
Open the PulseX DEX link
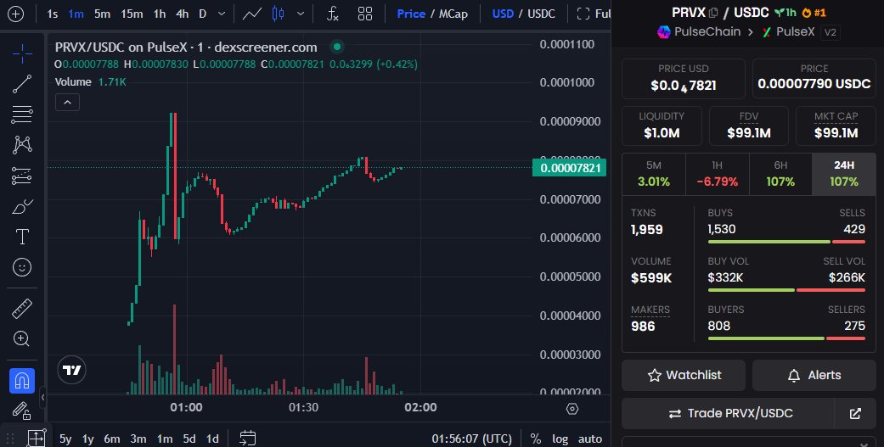(788, 32)
